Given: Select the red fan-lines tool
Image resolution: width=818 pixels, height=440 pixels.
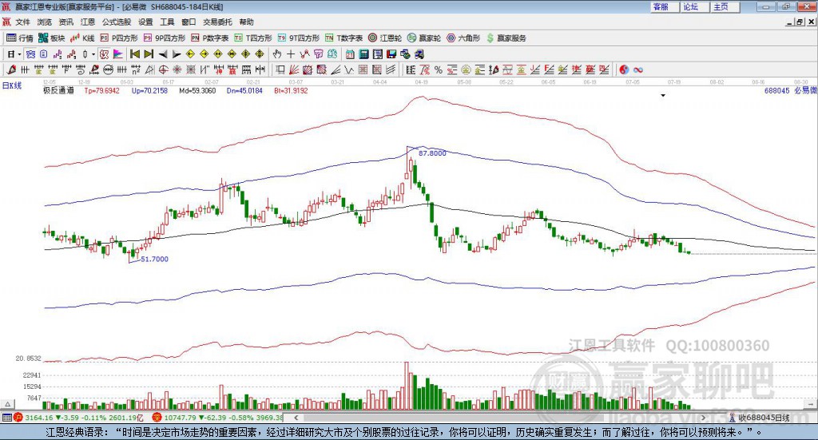Looking at the screenshot, I should click(294, 69).
